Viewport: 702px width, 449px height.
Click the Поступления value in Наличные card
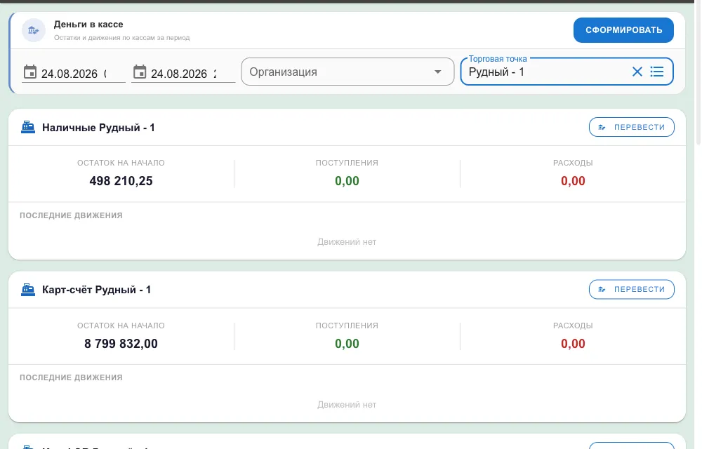pos(347,181)
